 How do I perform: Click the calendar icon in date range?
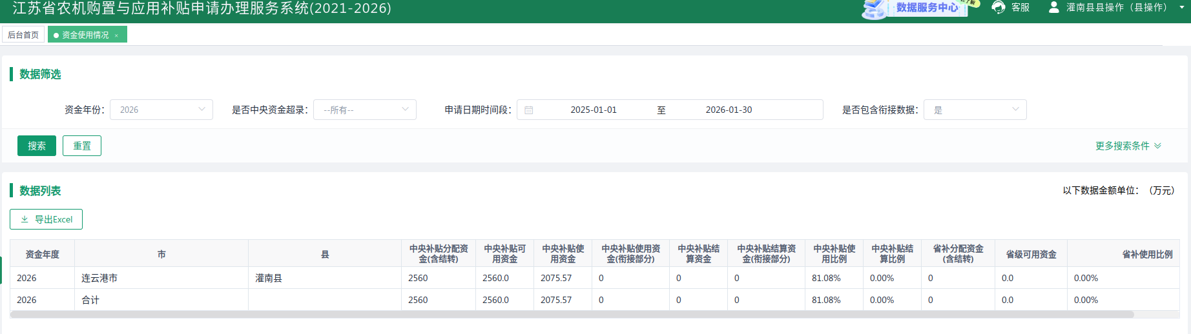(x=528, y=110)
